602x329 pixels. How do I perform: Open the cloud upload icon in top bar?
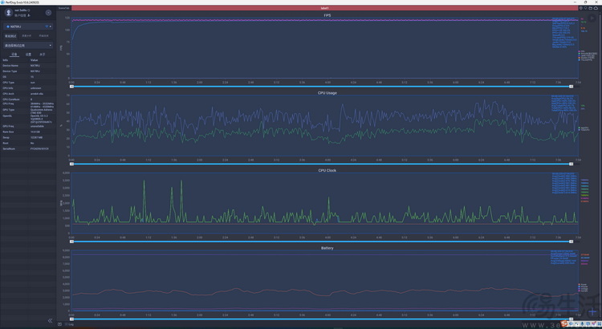[x=596, y=8]
